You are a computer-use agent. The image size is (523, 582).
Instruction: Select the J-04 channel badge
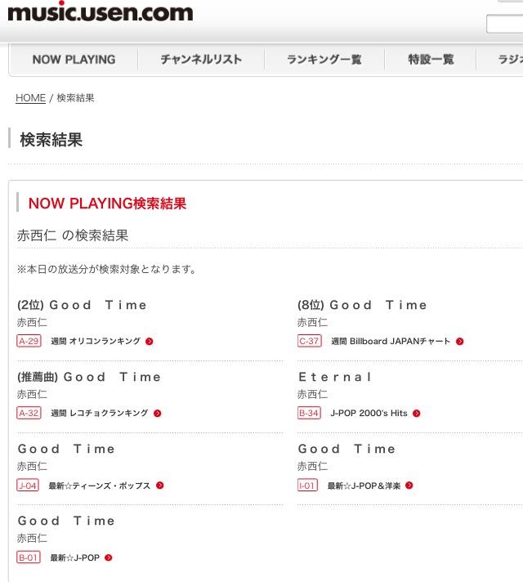pos(28,485)
